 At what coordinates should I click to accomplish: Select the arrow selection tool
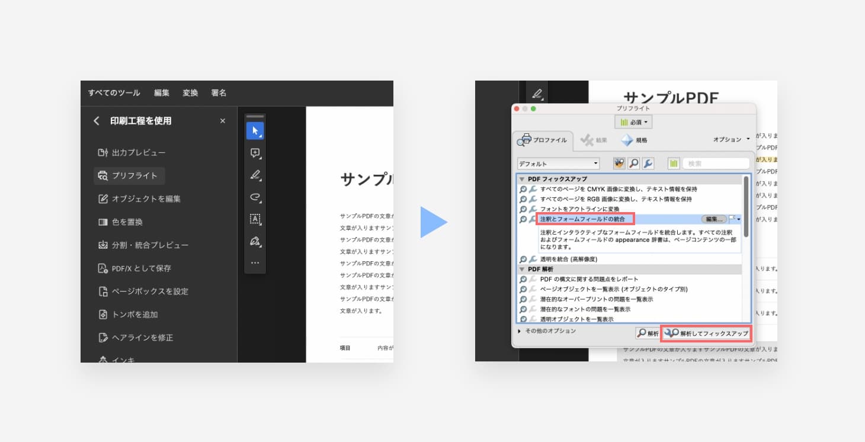255,131
